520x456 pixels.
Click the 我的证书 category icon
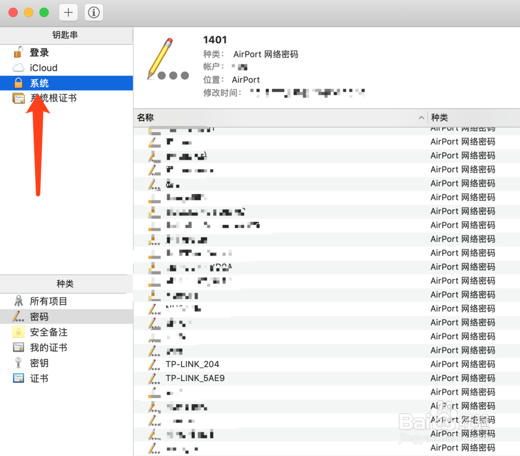tap(19, 347)
